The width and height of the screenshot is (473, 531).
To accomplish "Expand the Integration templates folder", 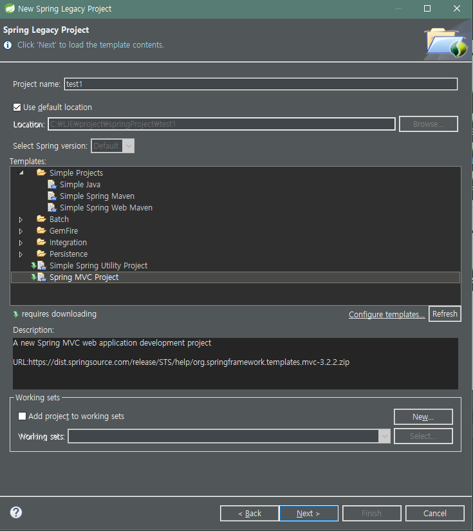I will [x=21, y=243].
